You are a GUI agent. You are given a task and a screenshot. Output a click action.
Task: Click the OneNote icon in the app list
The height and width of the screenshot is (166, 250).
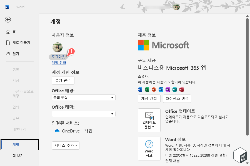tap(167, 89)
